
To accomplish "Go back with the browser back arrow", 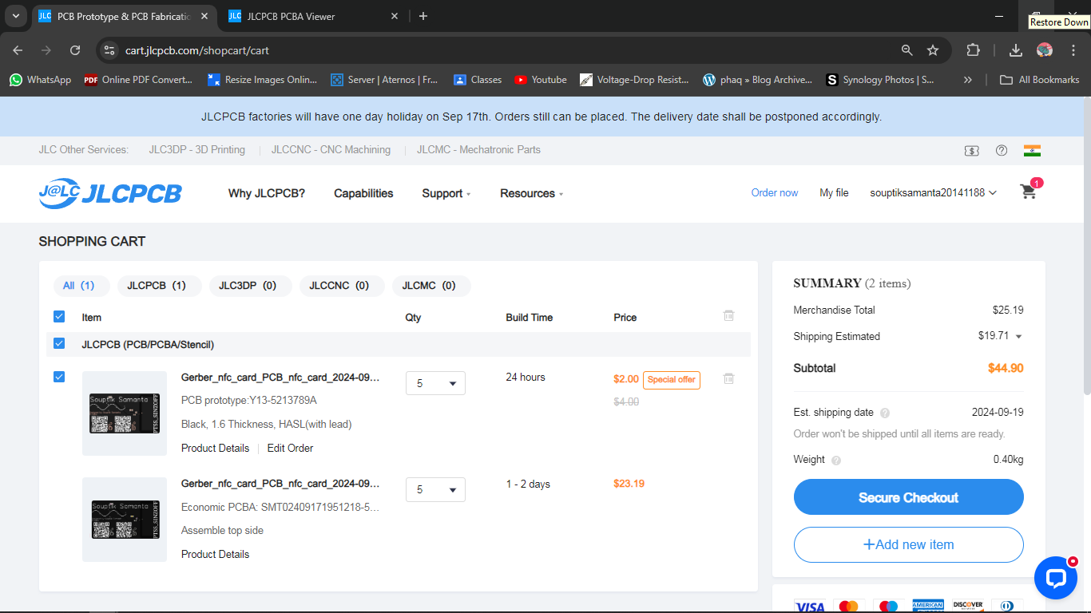I will point(18,50).
